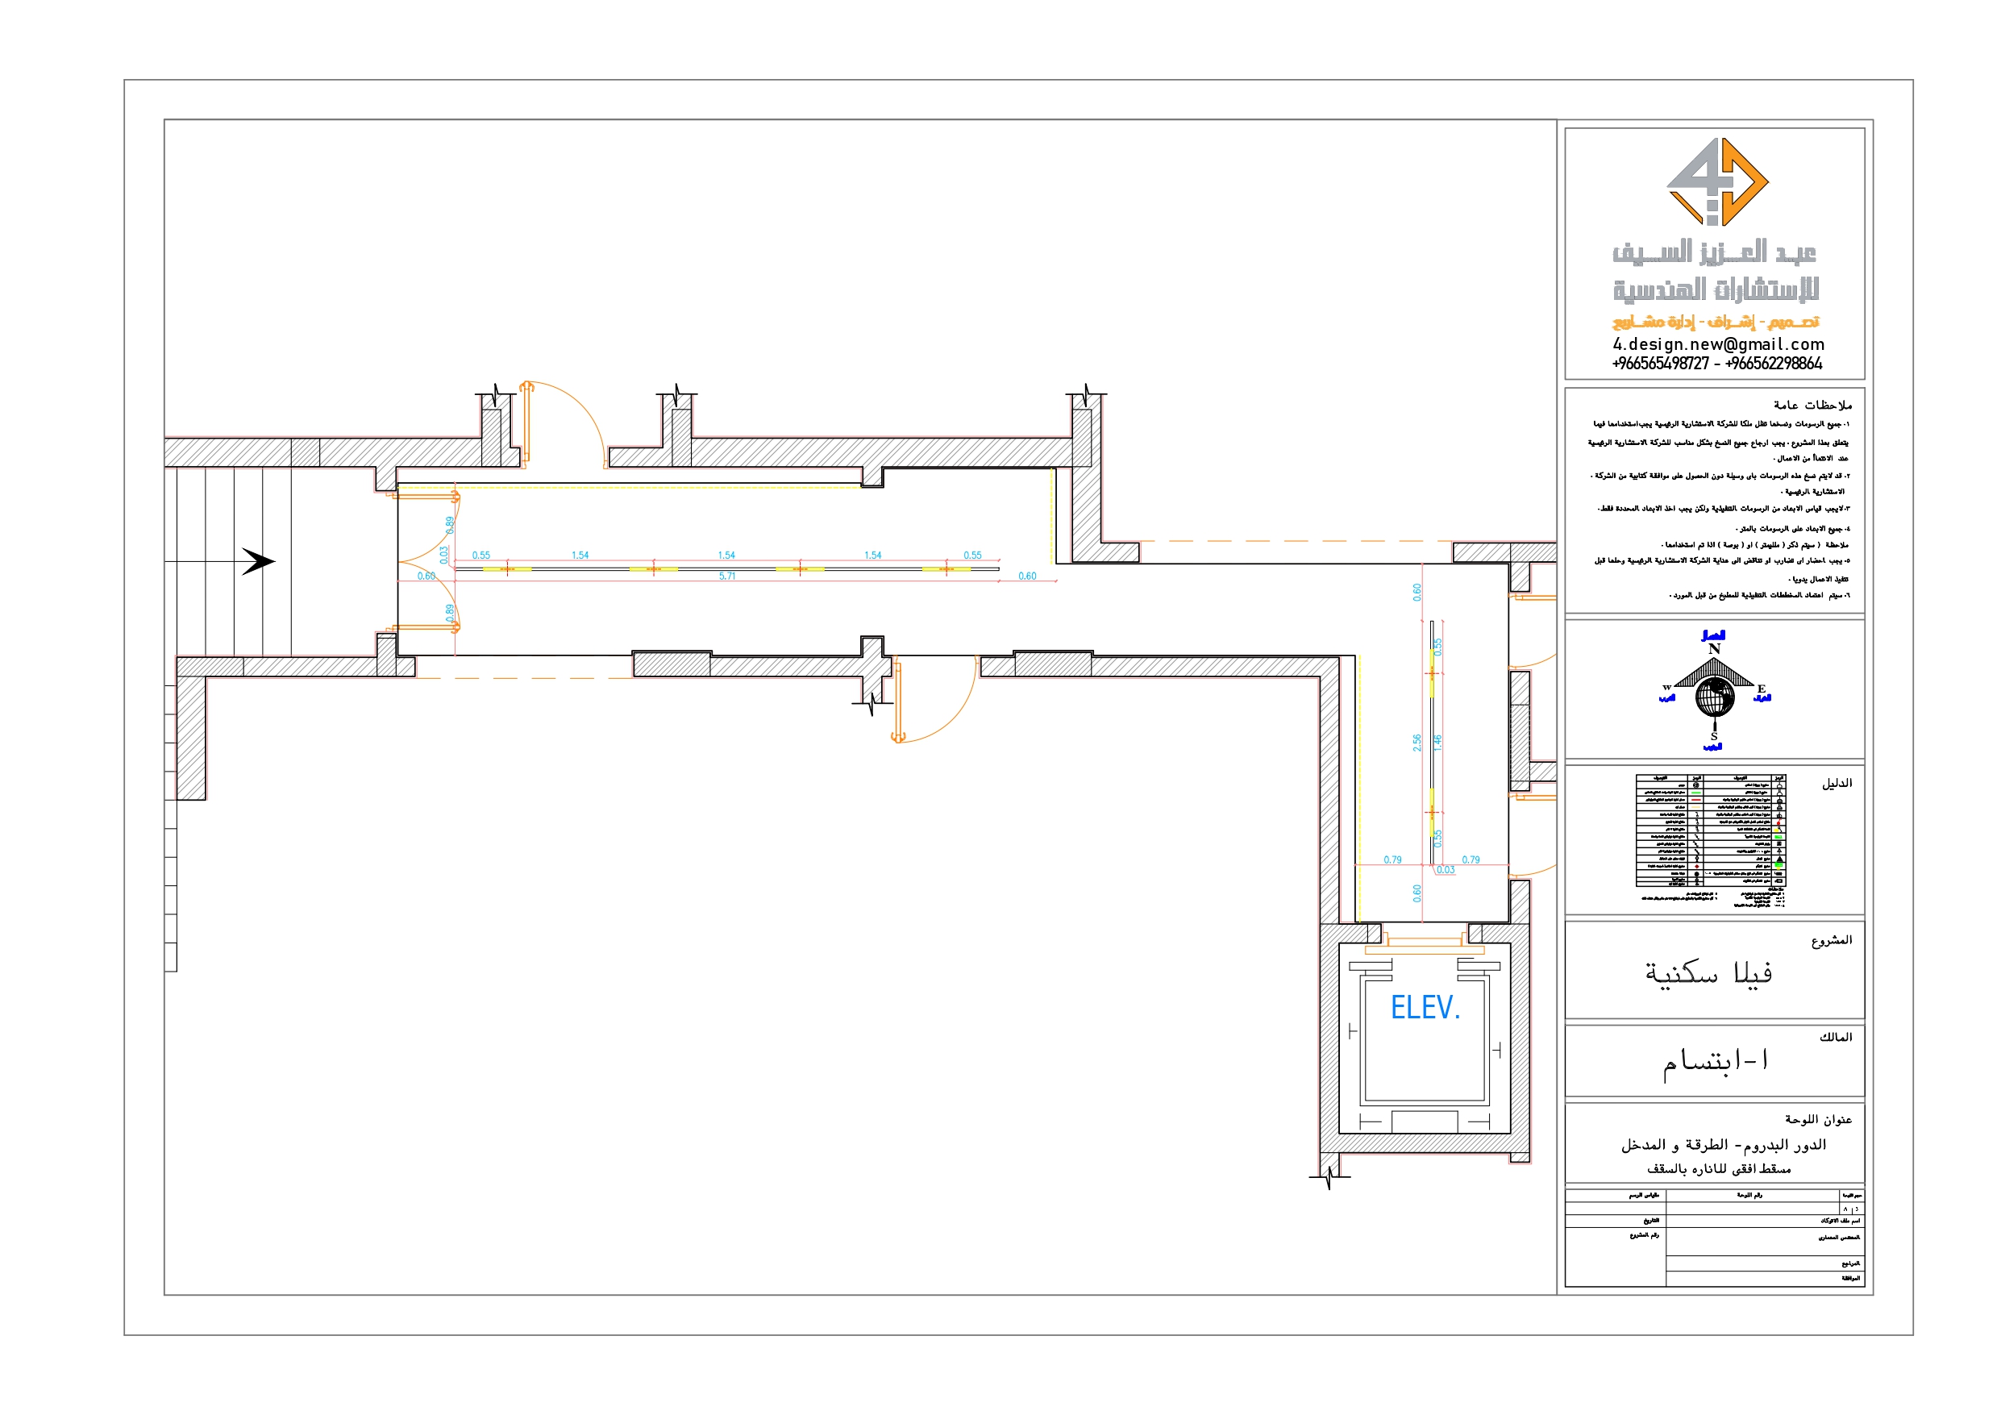Image resolution: width=2001 pixels, height=1415 pixels.
Task: Click the black circle fixture symbol in legend
Action: pyautogui.click(x=1698, y=873)
